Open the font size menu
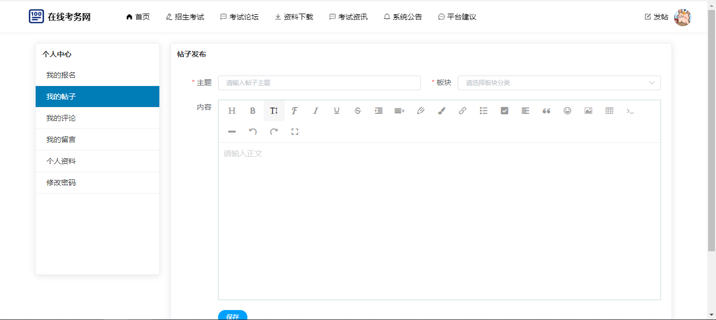The width and height of the screenshot is (716, 320). pos(274,111)
